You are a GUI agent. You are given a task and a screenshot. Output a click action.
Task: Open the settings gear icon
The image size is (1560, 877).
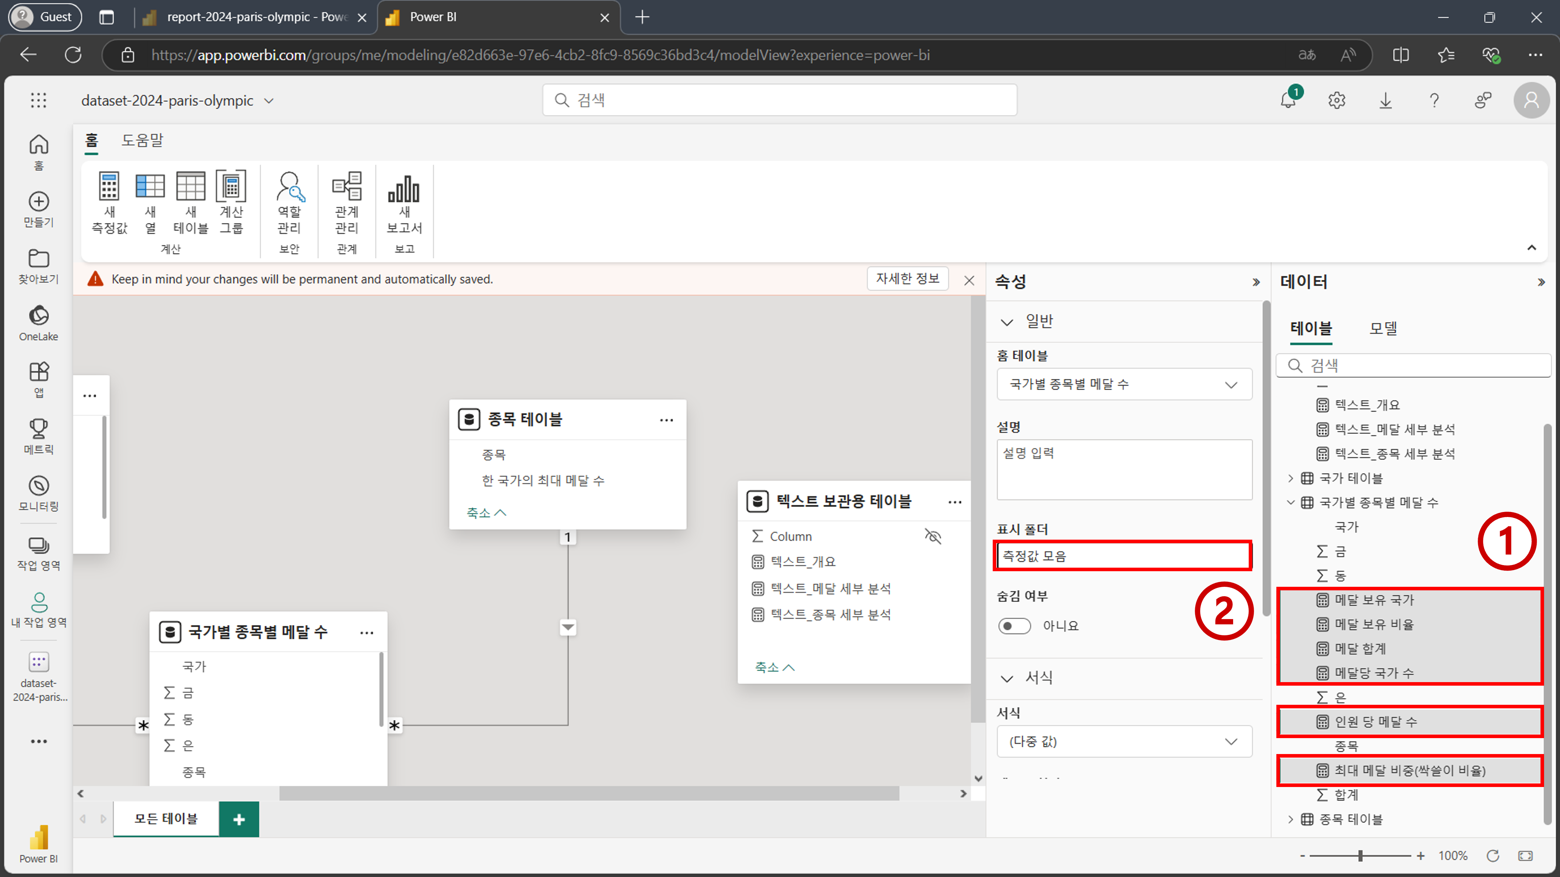coord(1337,101)
